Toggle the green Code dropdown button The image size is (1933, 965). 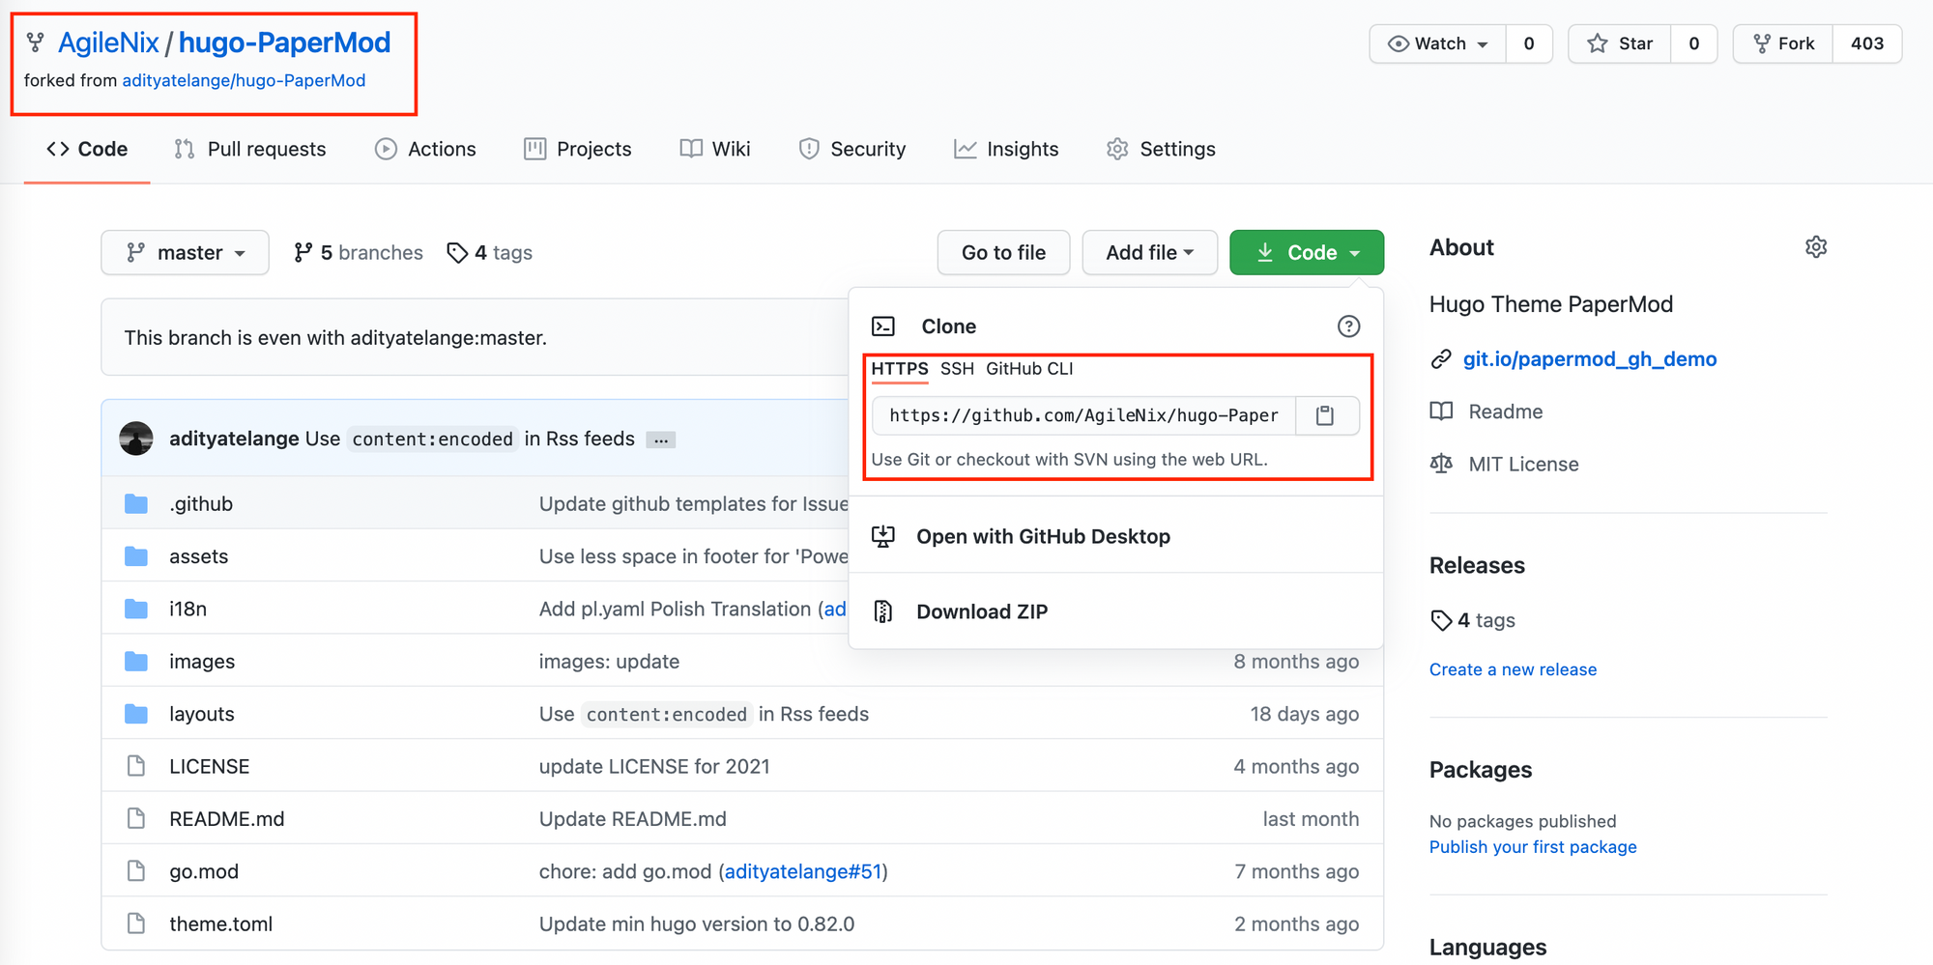pyautogui.click(x=1307, y=253)
